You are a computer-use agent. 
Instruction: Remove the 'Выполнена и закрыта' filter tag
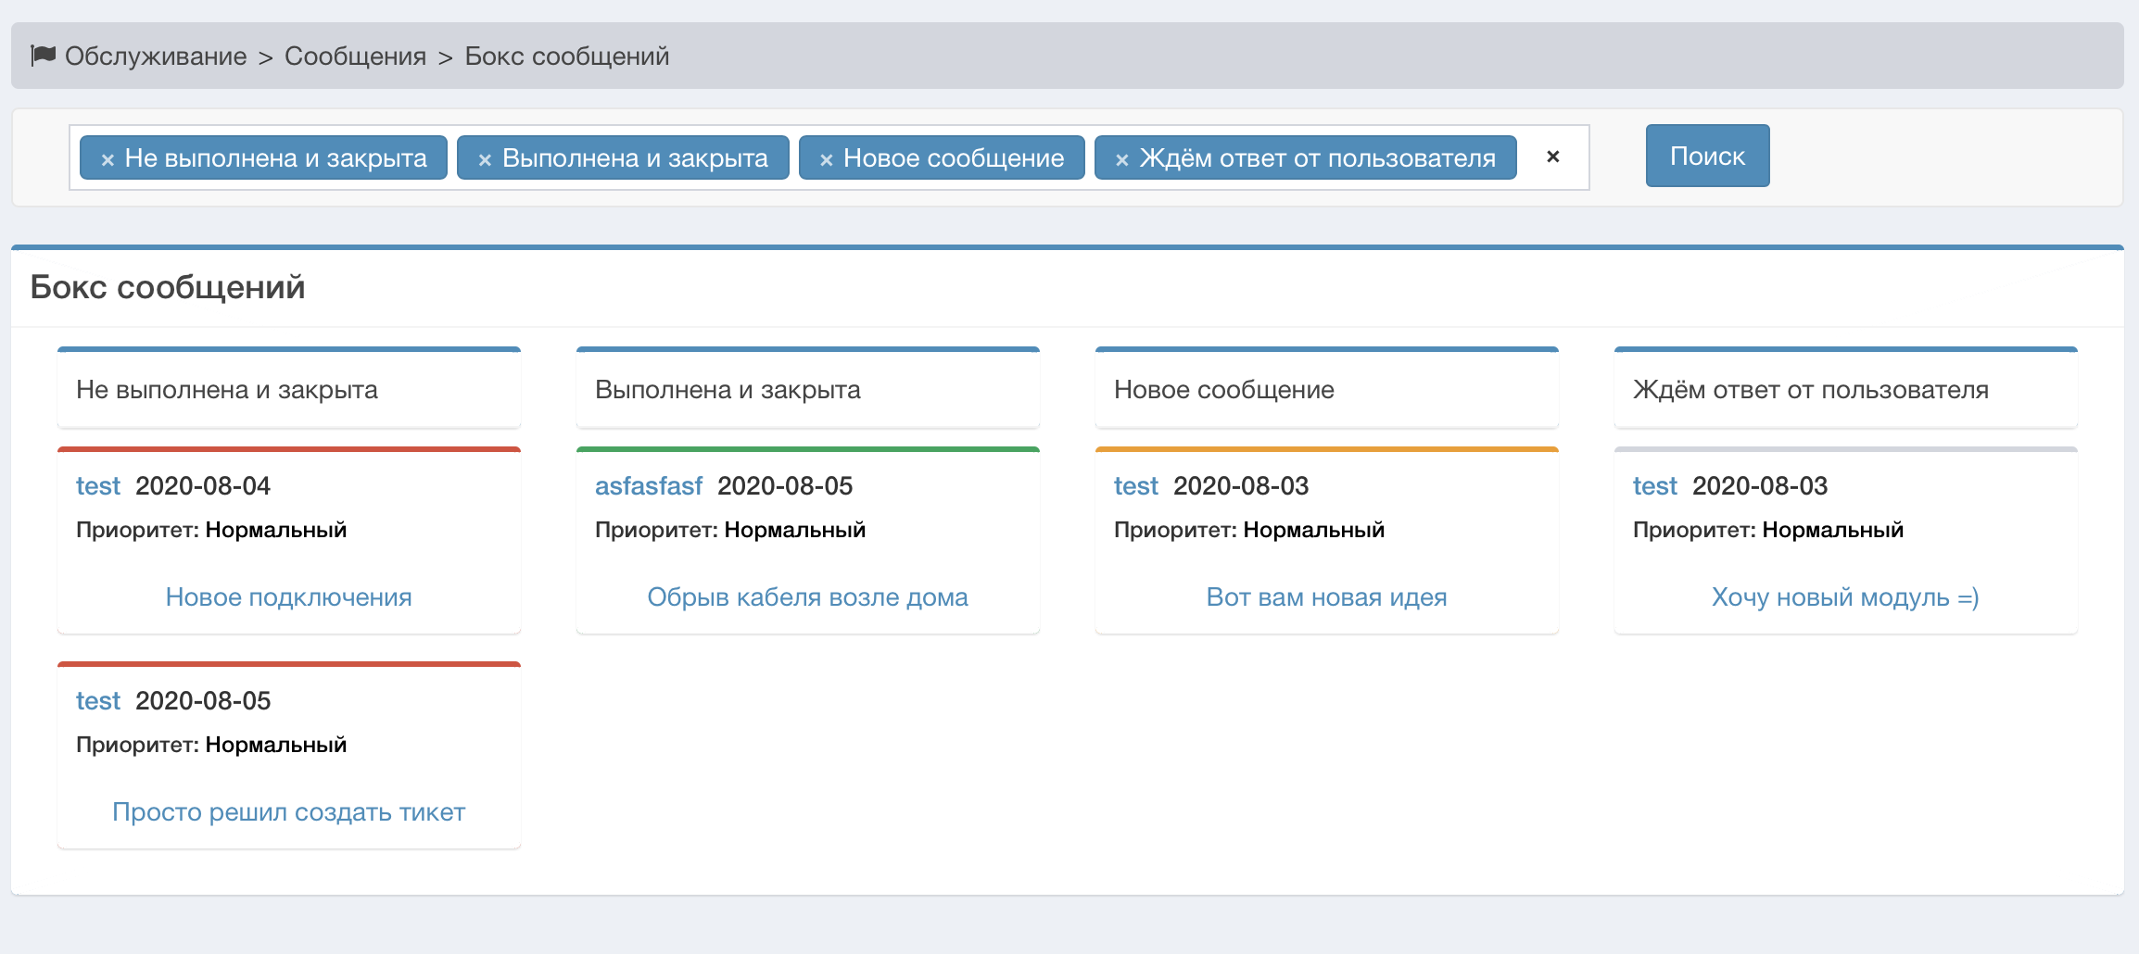click(x=484, y=159)
